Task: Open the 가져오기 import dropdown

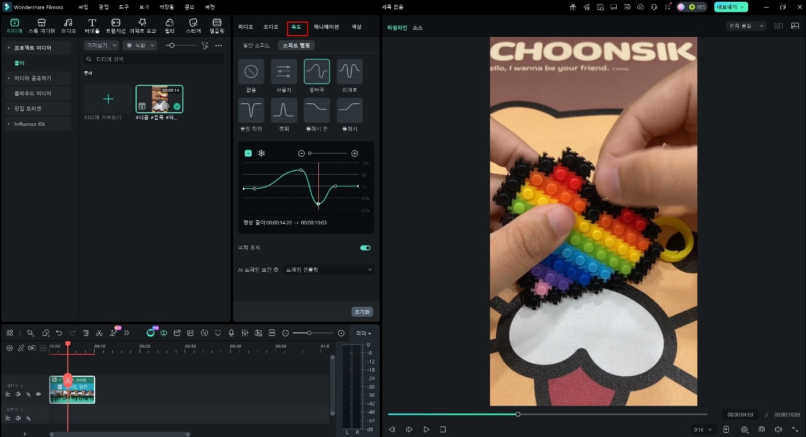Action: 101,45
